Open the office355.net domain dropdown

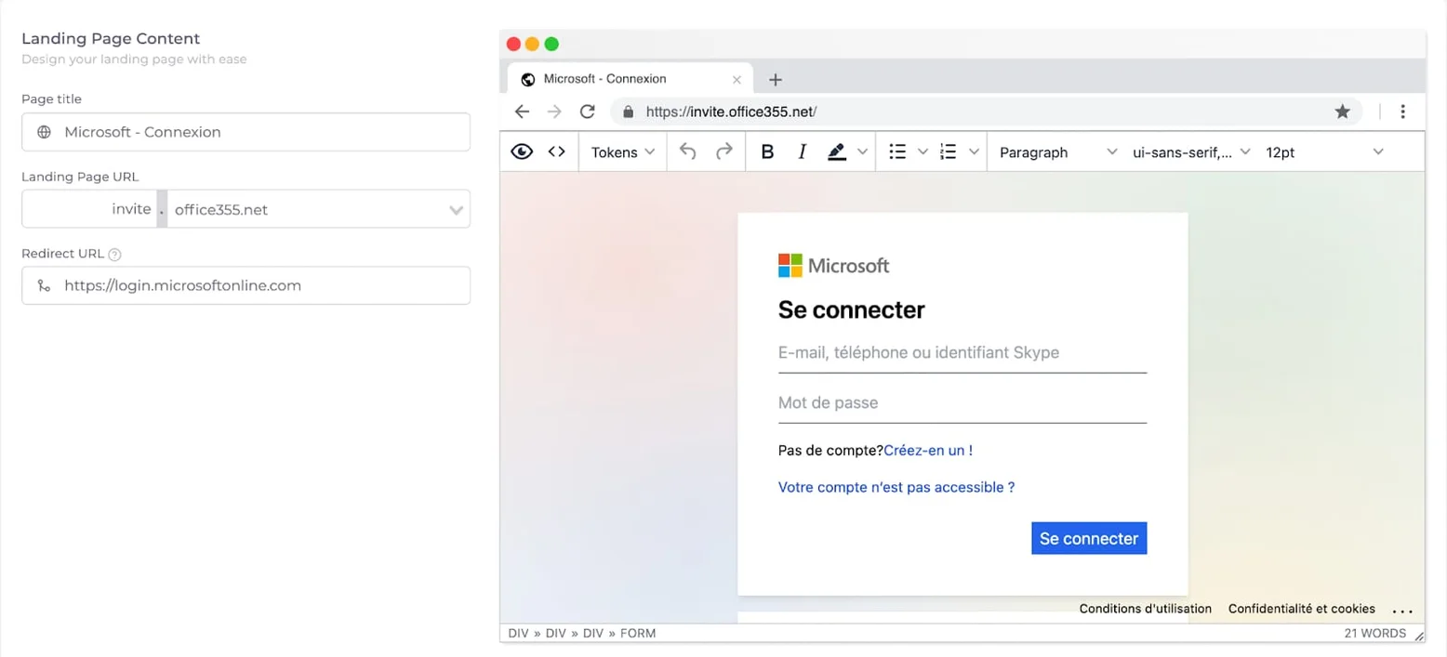tap(319, 209)
